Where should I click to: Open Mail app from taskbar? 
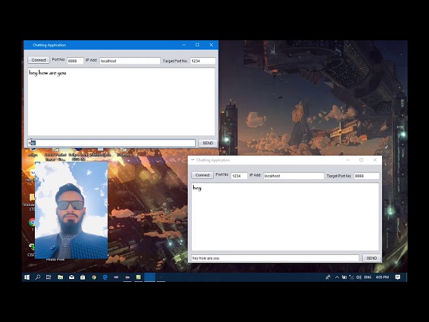tap(72, 277)
